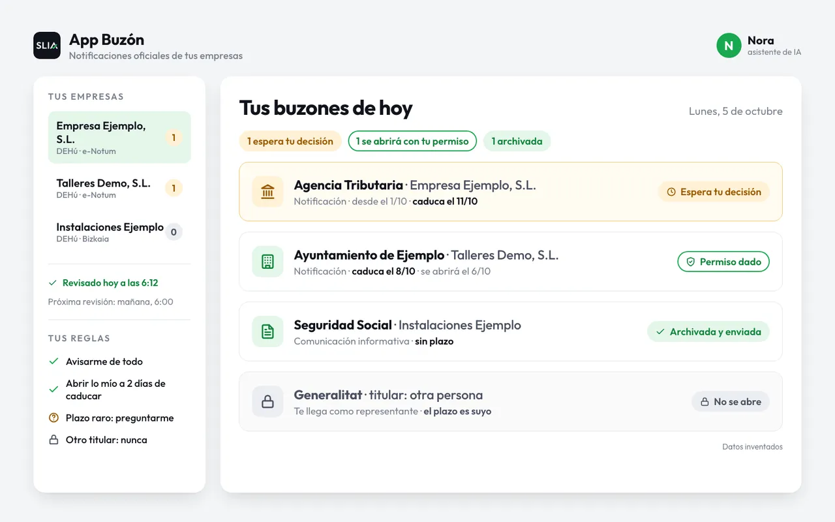Select the Empresa Ejemplo, S.L. company
This screenshot has height=522, width=835.
119,137
